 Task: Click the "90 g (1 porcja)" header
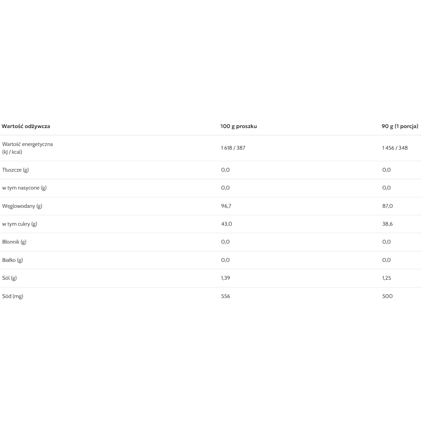point(399,126)
